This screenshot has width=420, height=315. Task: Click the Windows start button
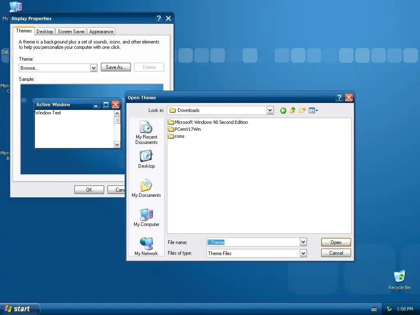click(x=20, y=309)
